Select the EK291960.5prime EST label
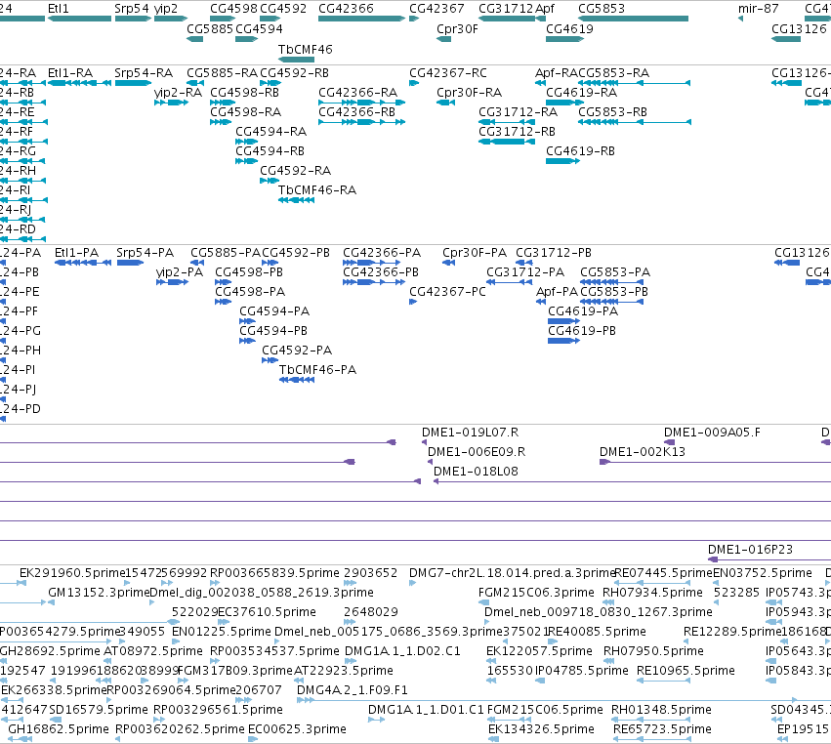 click(x=72, y=573)
